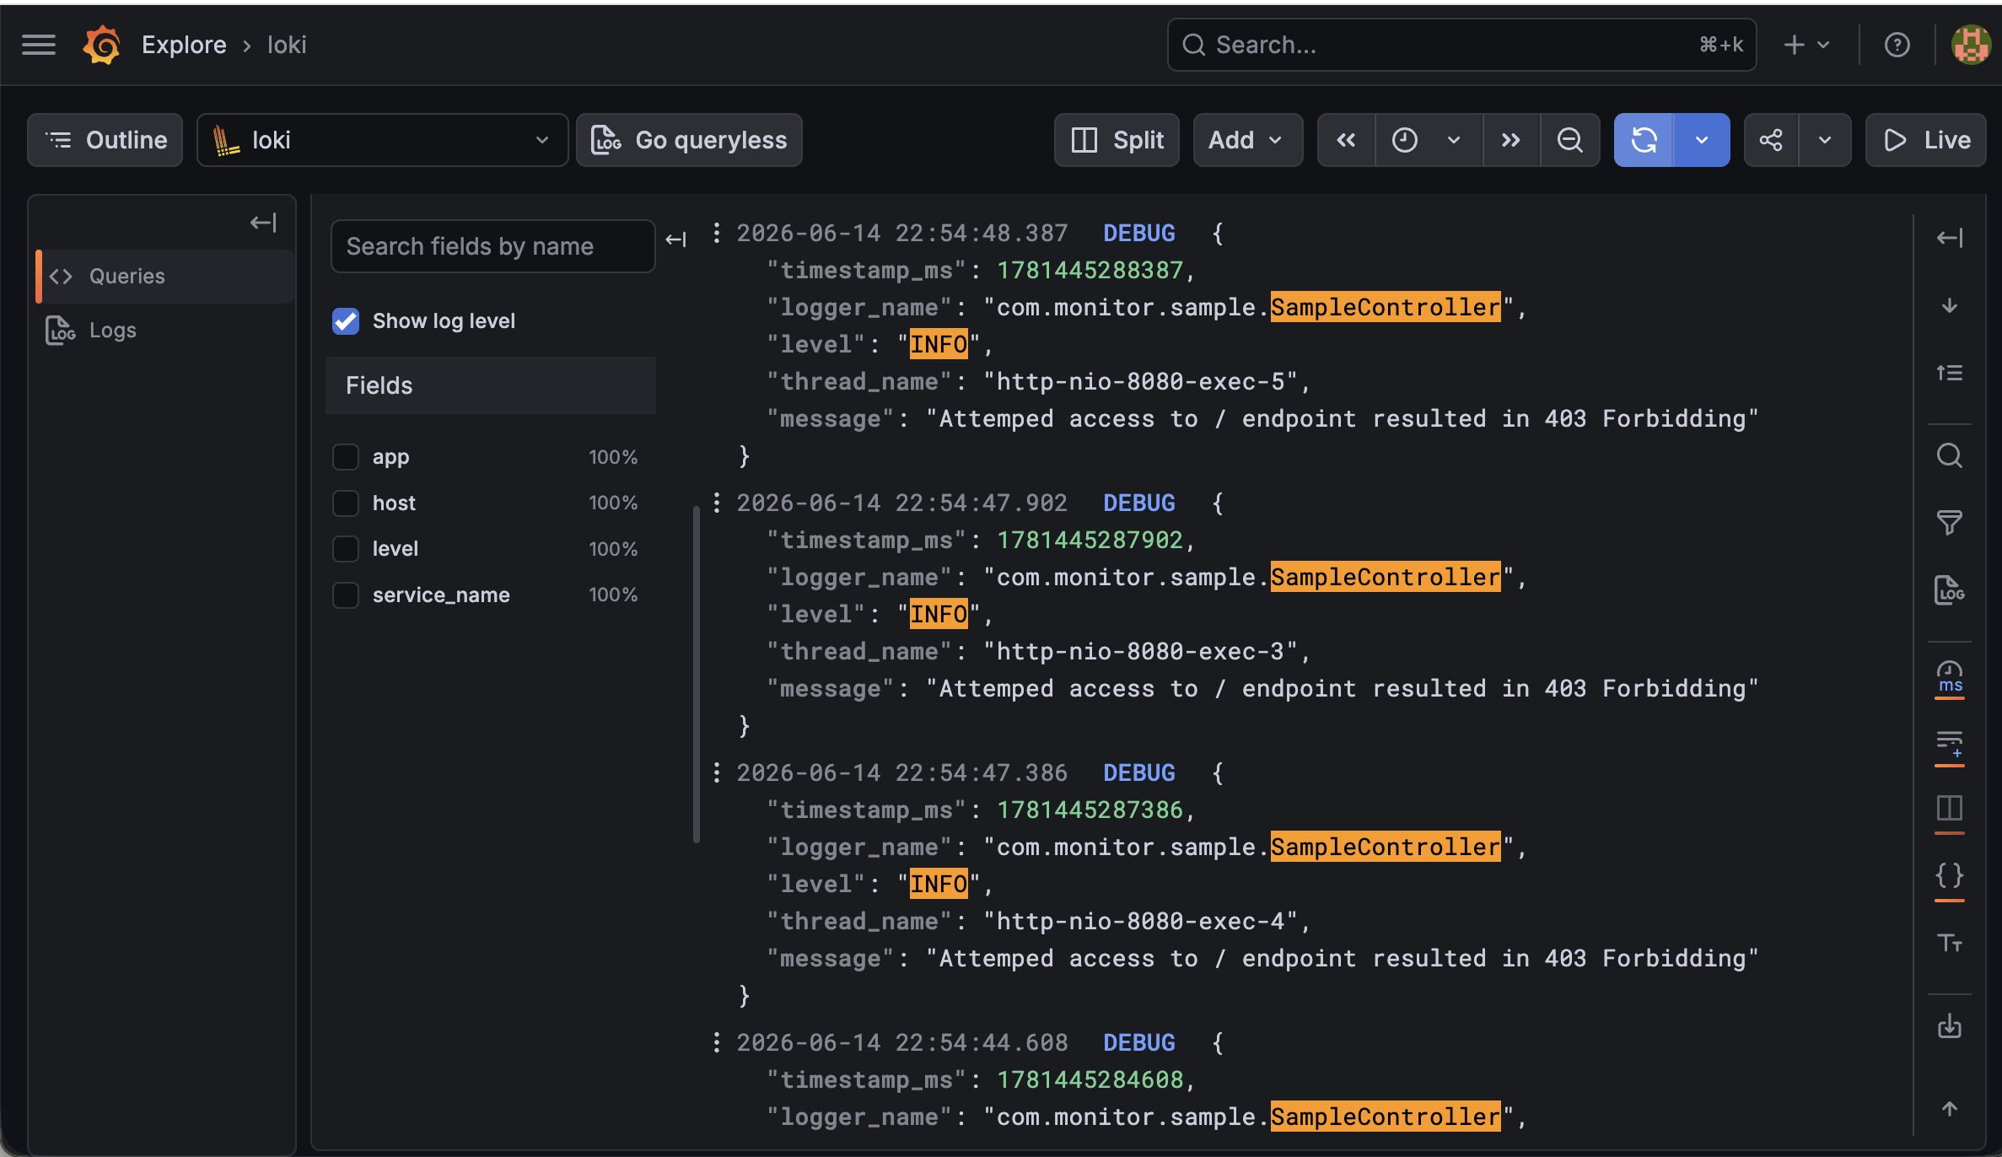The width and height of the screenshot is (2002, 1157).
Task: Click the logs panel vertical scrollbar
Action: 697,673
